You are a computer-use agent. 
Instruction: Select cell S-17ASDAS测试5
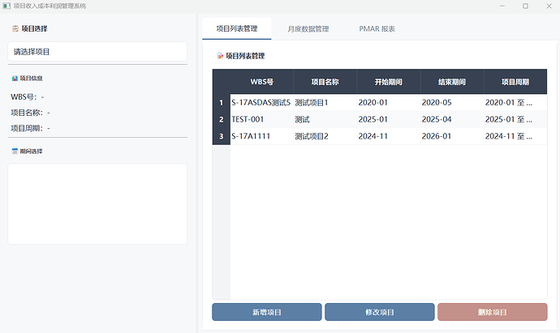[262, 103]
